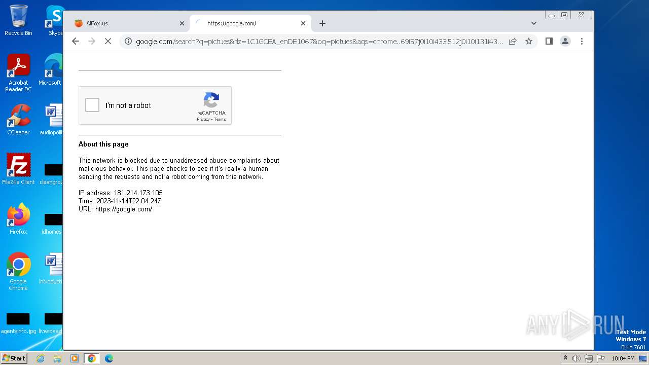Click the About this page heading
Viewport: 649px width, 365px height.
coord(103,144)
